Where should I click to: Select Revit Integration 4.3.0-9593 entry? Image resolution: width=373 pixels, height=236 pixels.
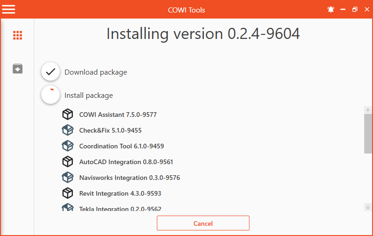(x=120, y=193)
